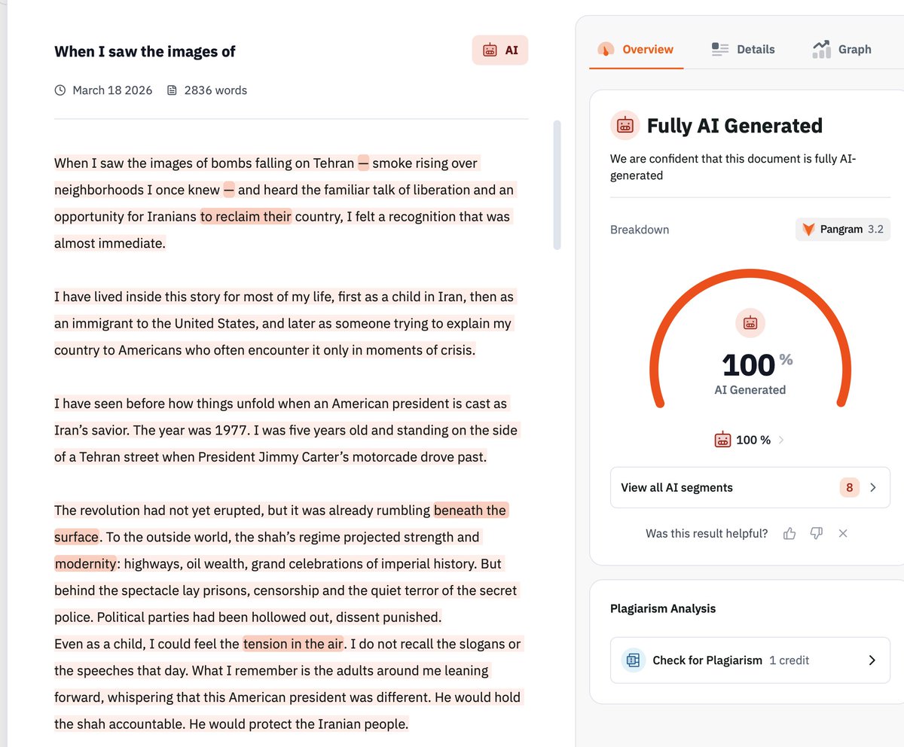
Task: Dismiss the feedback prompt with X
Action: [843, 533]
